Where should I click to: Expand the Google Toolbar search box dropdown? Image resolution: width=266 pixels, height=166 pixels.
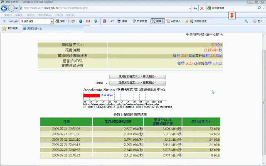[52, 21]
